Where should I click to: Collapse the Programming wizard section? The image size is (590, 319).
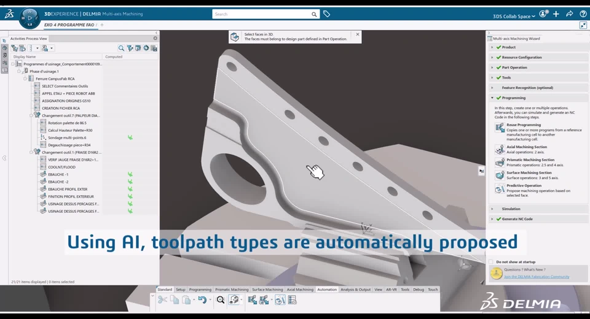click(x=492, y=98)
